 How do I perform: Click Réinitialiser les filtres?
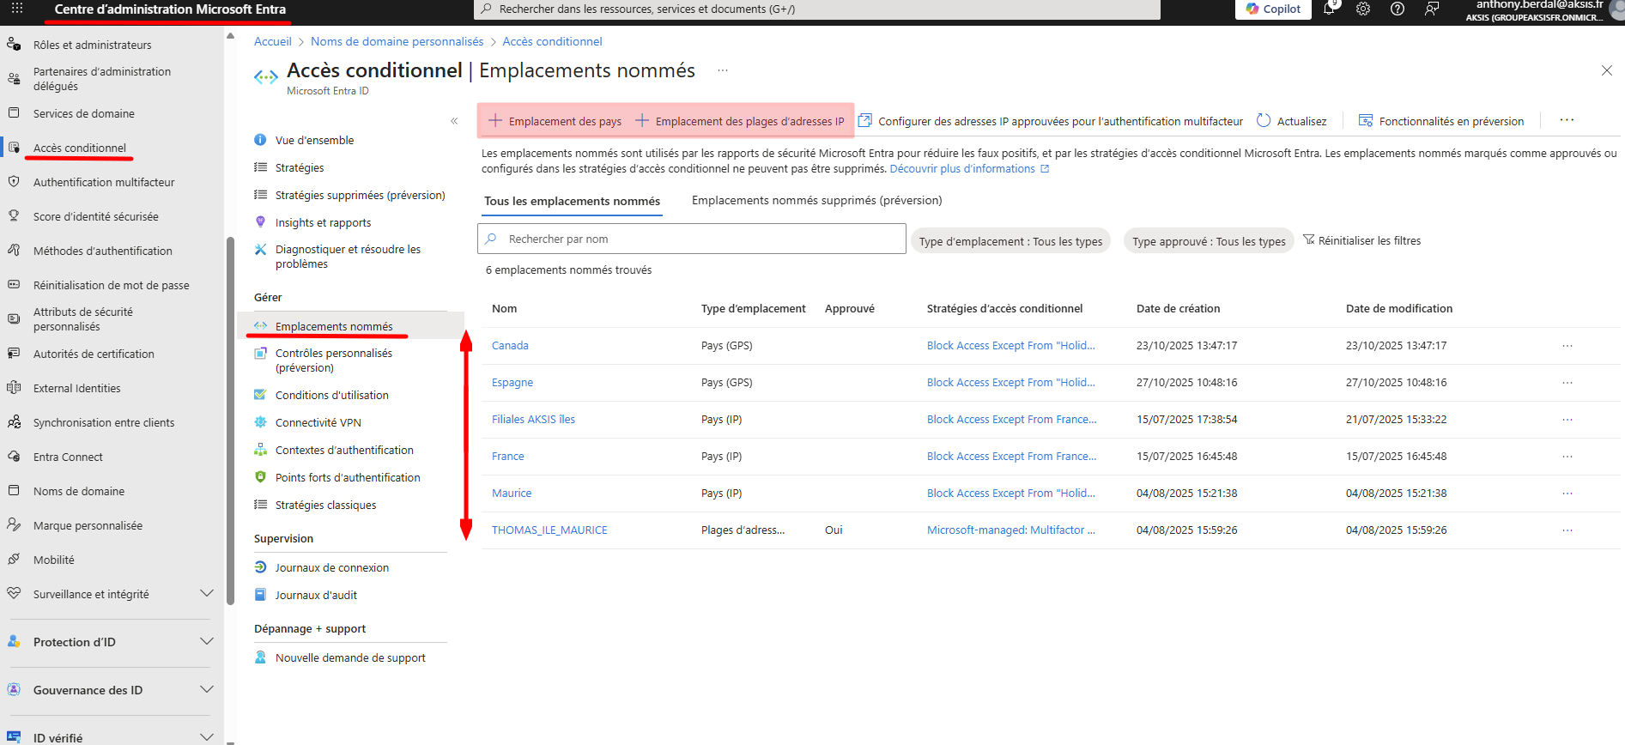(1362, 240)
